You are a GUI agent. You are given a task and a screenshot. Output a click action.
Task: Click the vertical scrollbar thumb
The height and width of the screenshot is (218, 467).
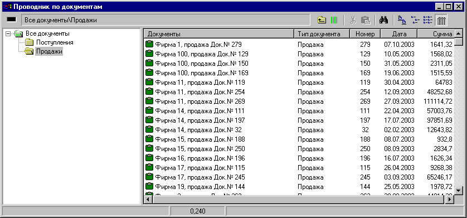coord(459,42)
